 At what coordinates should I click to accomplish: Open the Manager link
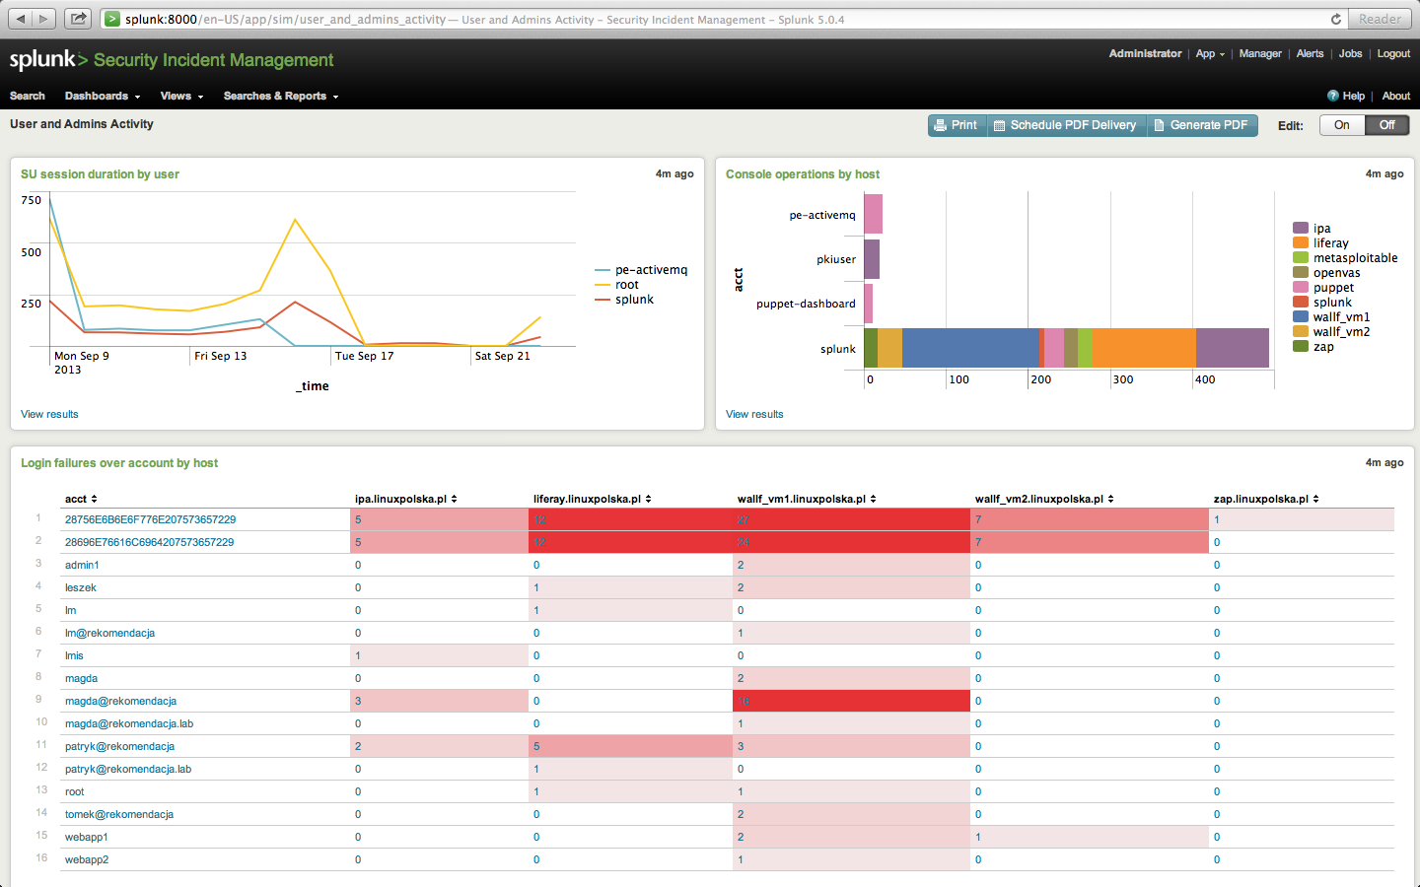(1260, 54)
